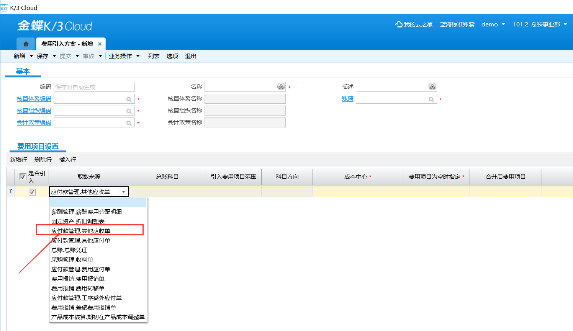Click 新增行 in the grid toolbar
573x331 pixels.
[19, 160]
